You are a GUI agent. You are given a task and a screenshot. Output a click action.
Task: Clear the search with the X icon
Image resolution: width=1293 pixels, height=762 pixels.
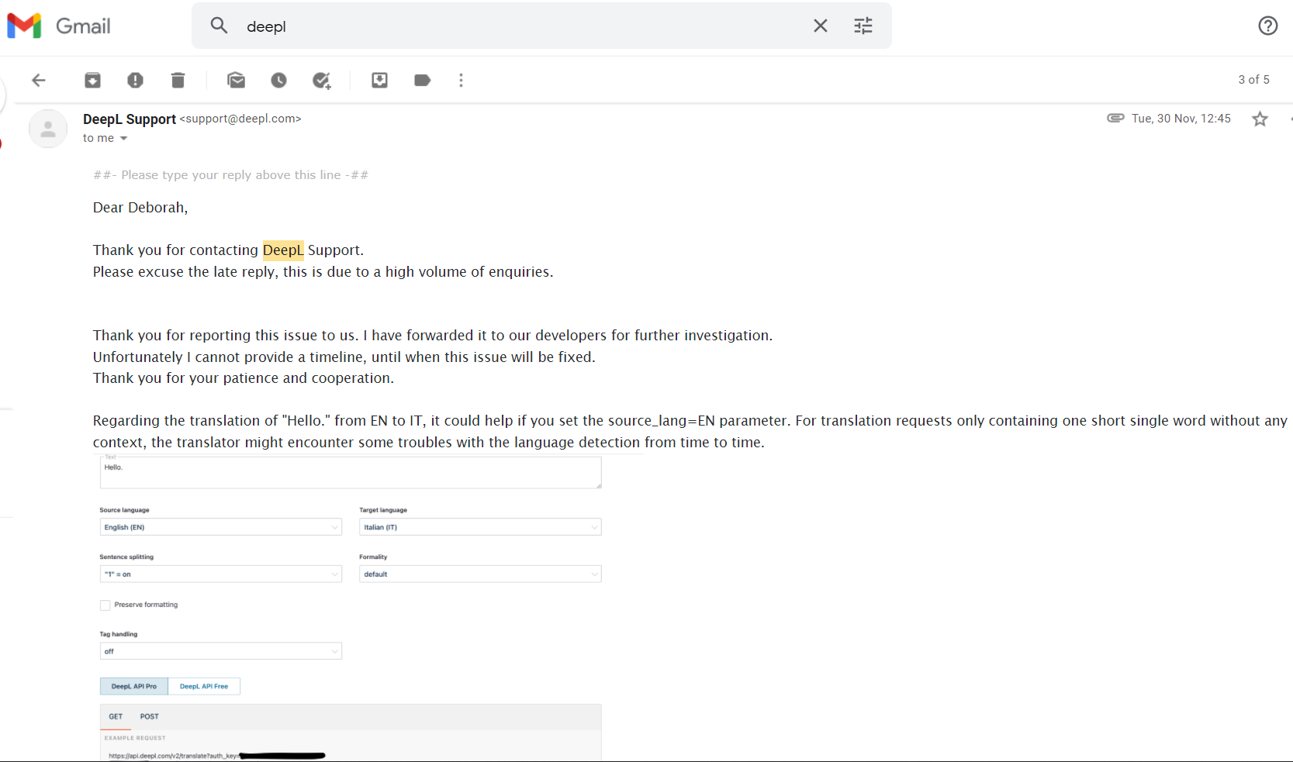(x=820, y=26)
